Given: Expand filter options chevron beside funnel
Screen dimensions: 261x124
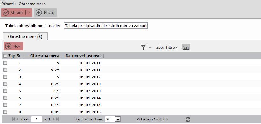Looking at the screenshot, I should [x=150, y=47].
